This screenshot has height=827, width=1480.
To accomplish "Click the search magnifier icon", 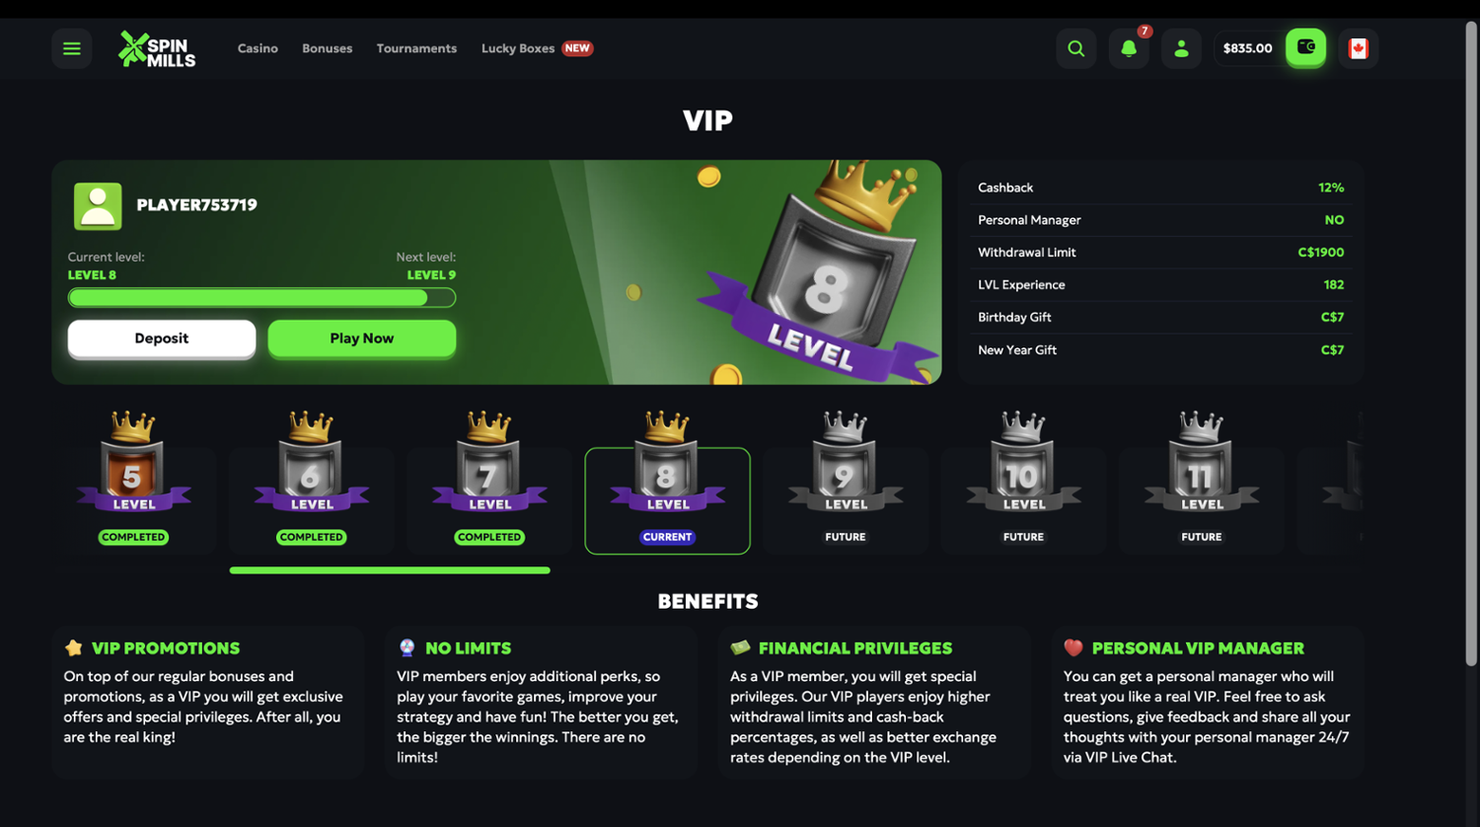I will point(1075,48).
